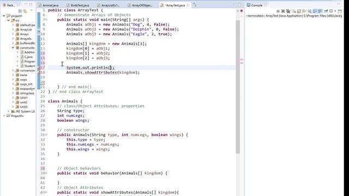349x196 pixels.
Task: Toggle Link with Editor in Package Explorer
Action: tap(25, 11)
